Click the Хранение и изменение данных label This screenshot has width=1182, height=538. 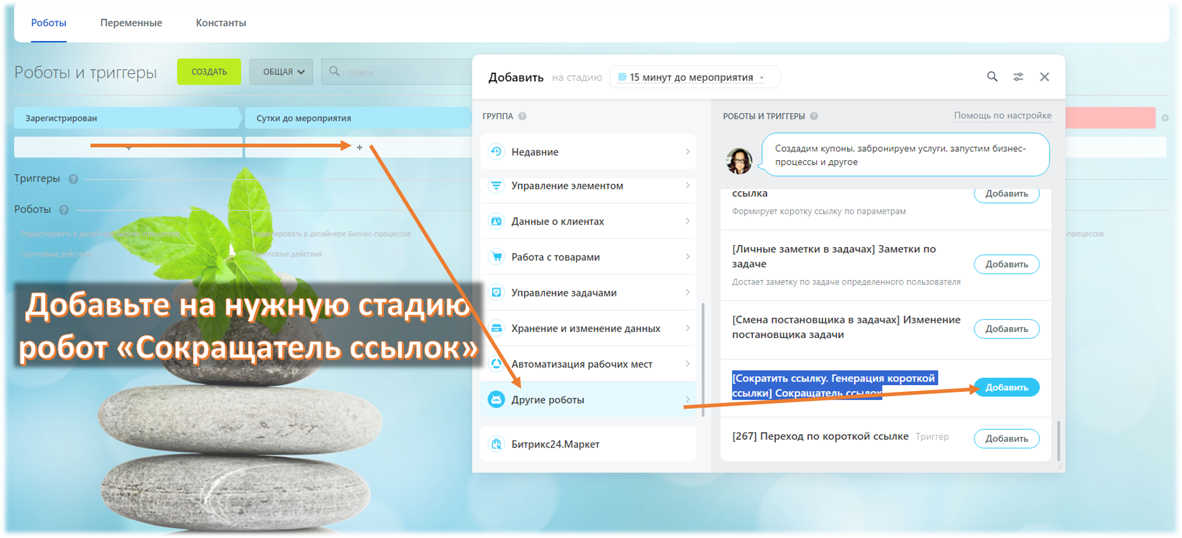[x=586, y=328]
